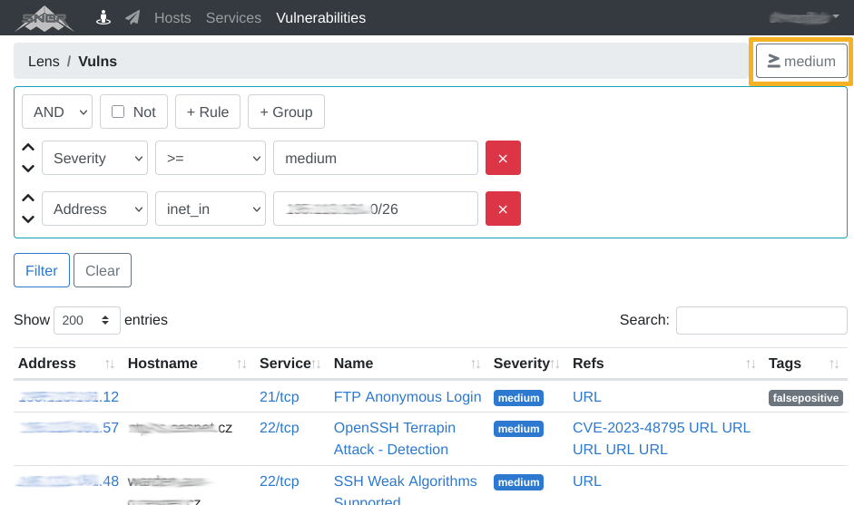Change the Show entries count selector
The image size is (854, 505).
point(87,320)
